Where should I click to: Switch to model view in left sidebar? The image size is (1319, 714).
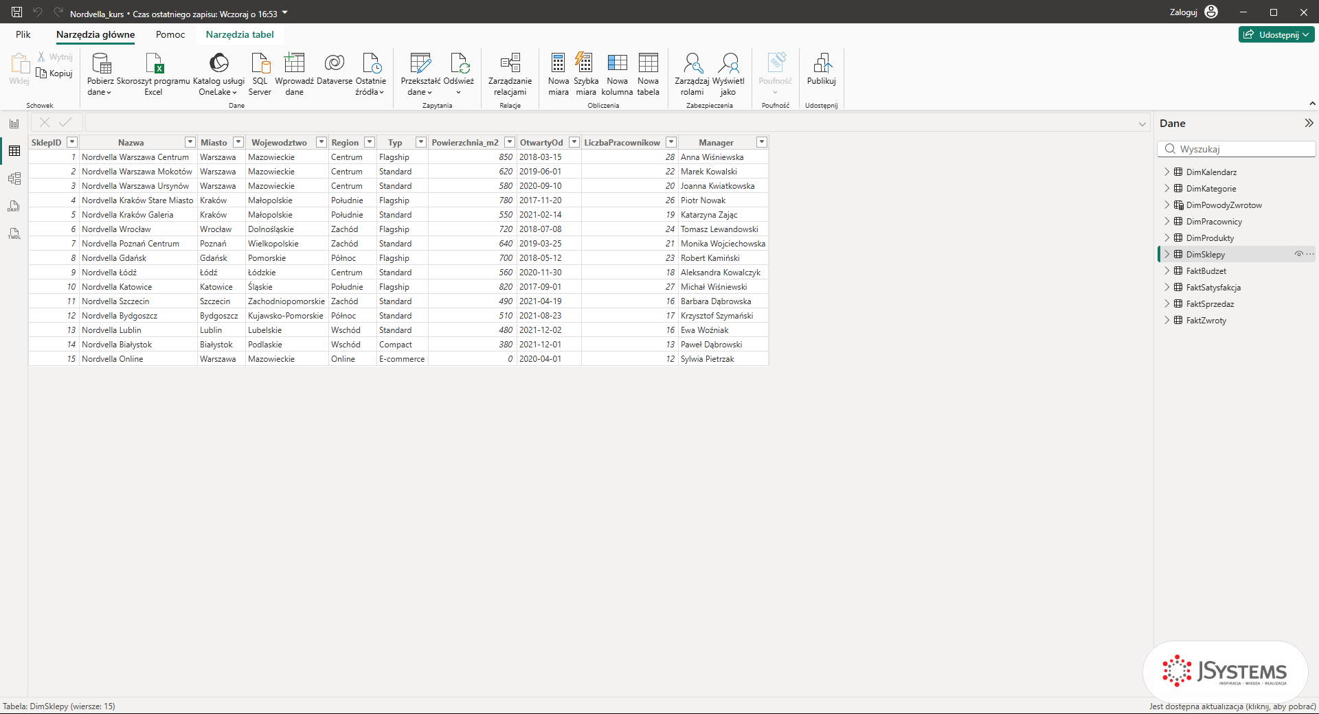[14, 178]
